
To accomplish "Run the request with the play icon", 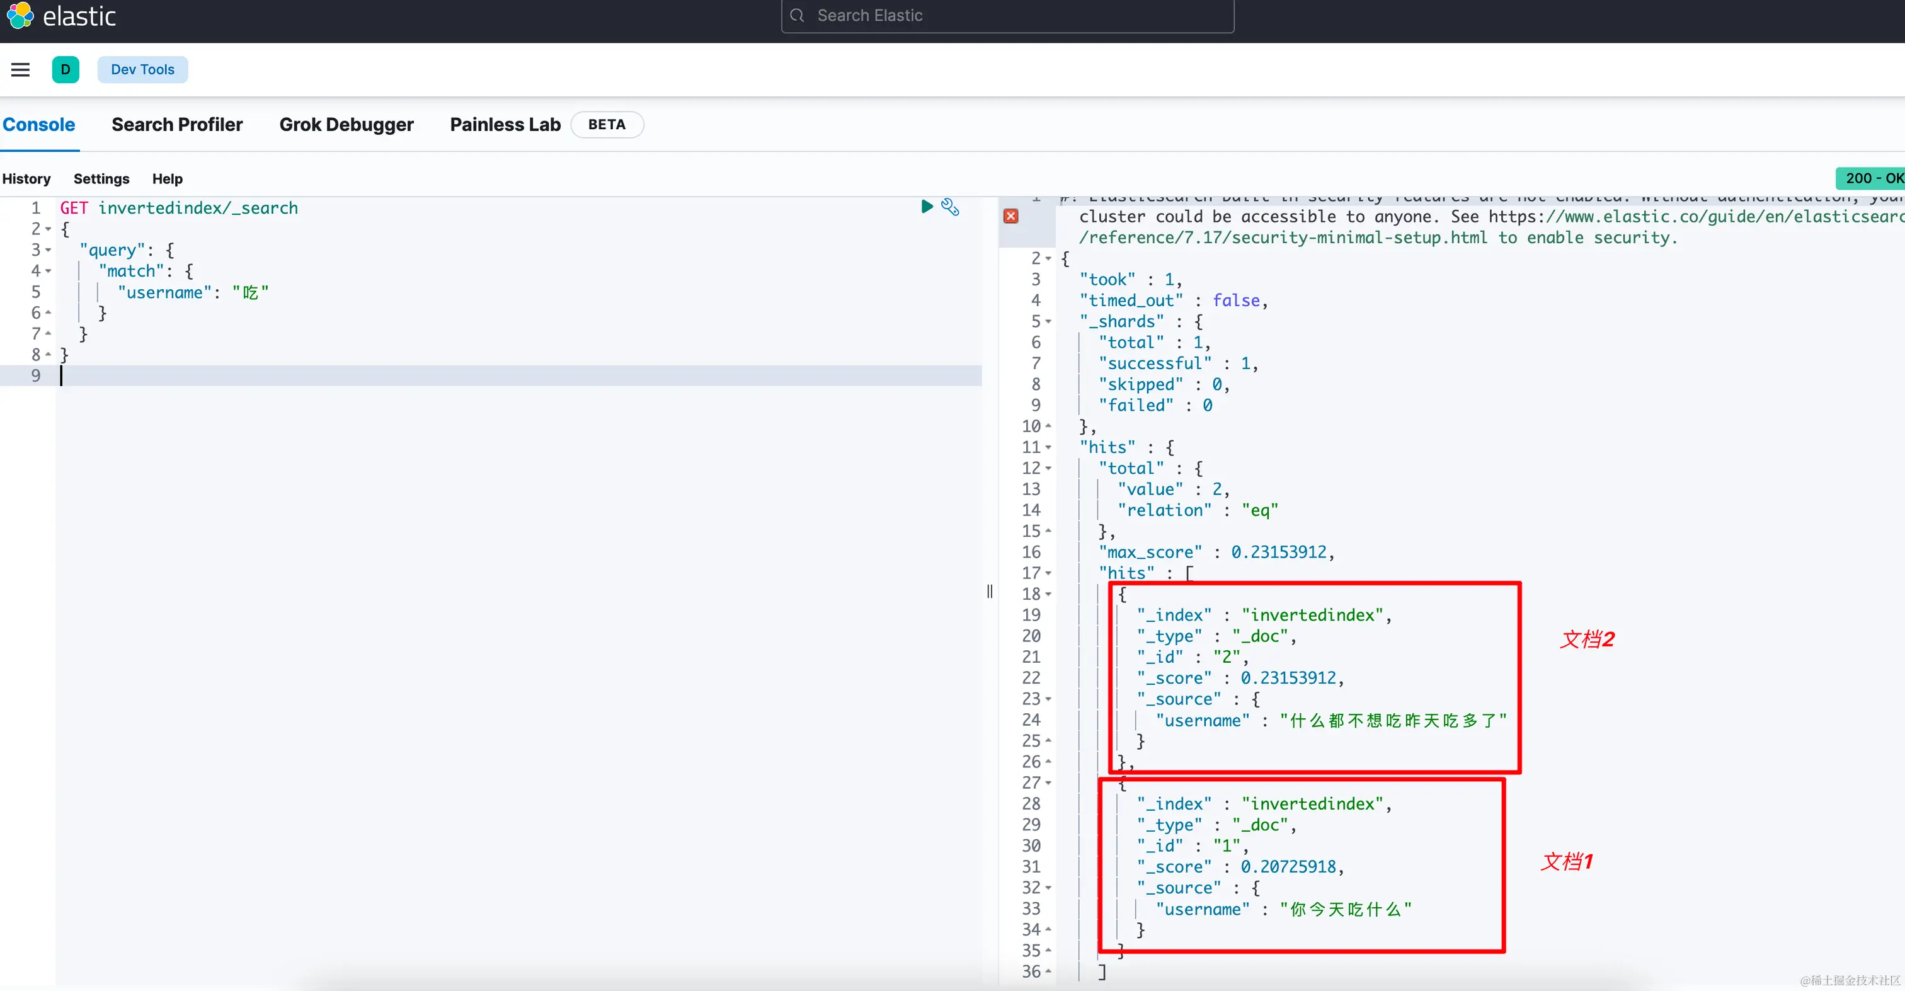I will 926,207.
